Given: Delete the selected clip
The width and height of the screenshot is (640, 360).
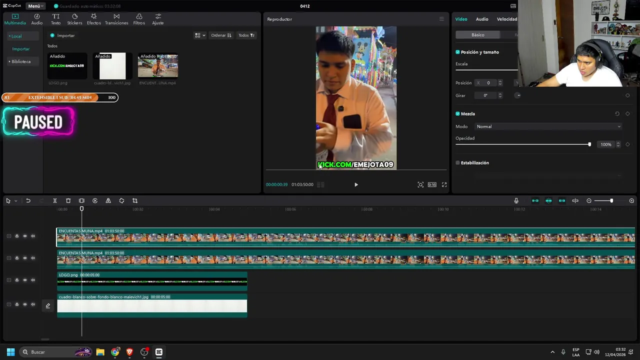Looking at the screenshot, I should coord(68,200).
